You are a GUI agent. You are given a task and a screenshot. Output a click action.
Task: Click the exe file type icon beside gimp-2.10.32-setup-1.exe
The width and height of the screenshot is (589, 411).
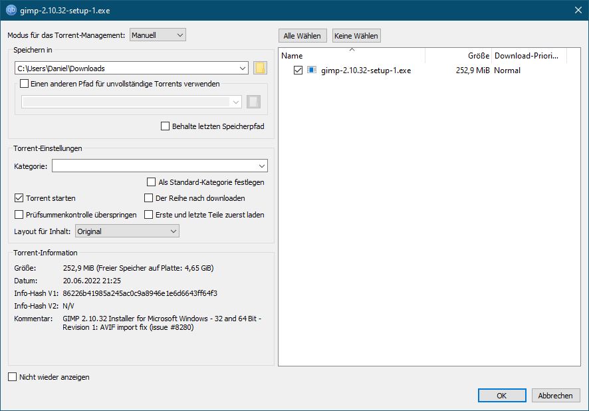click(311, 70)
